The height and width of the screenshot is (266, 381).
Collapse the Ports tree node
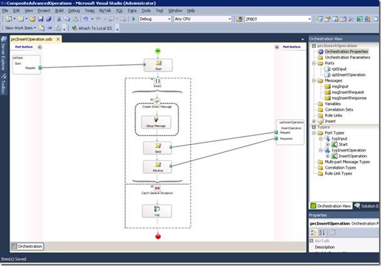tap(314, 63)
